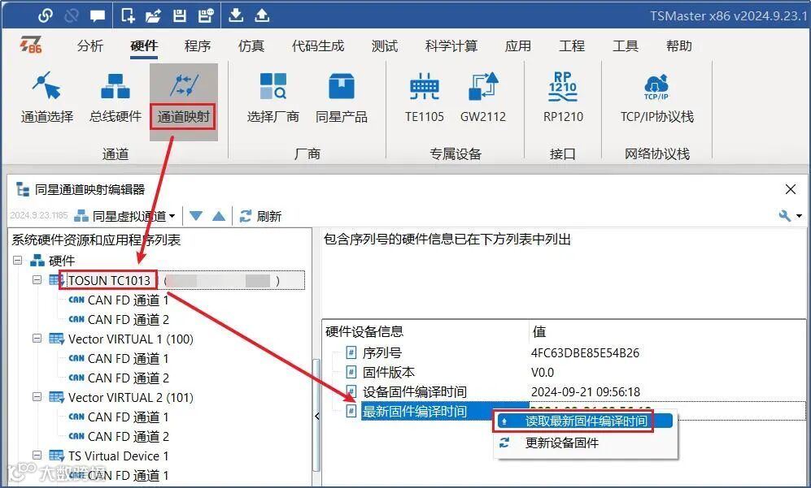The height and width of the screenshot is (488, 811).
Task: Click the move-up triangle in editor toolbar
Action: click(x=219, y=216)
